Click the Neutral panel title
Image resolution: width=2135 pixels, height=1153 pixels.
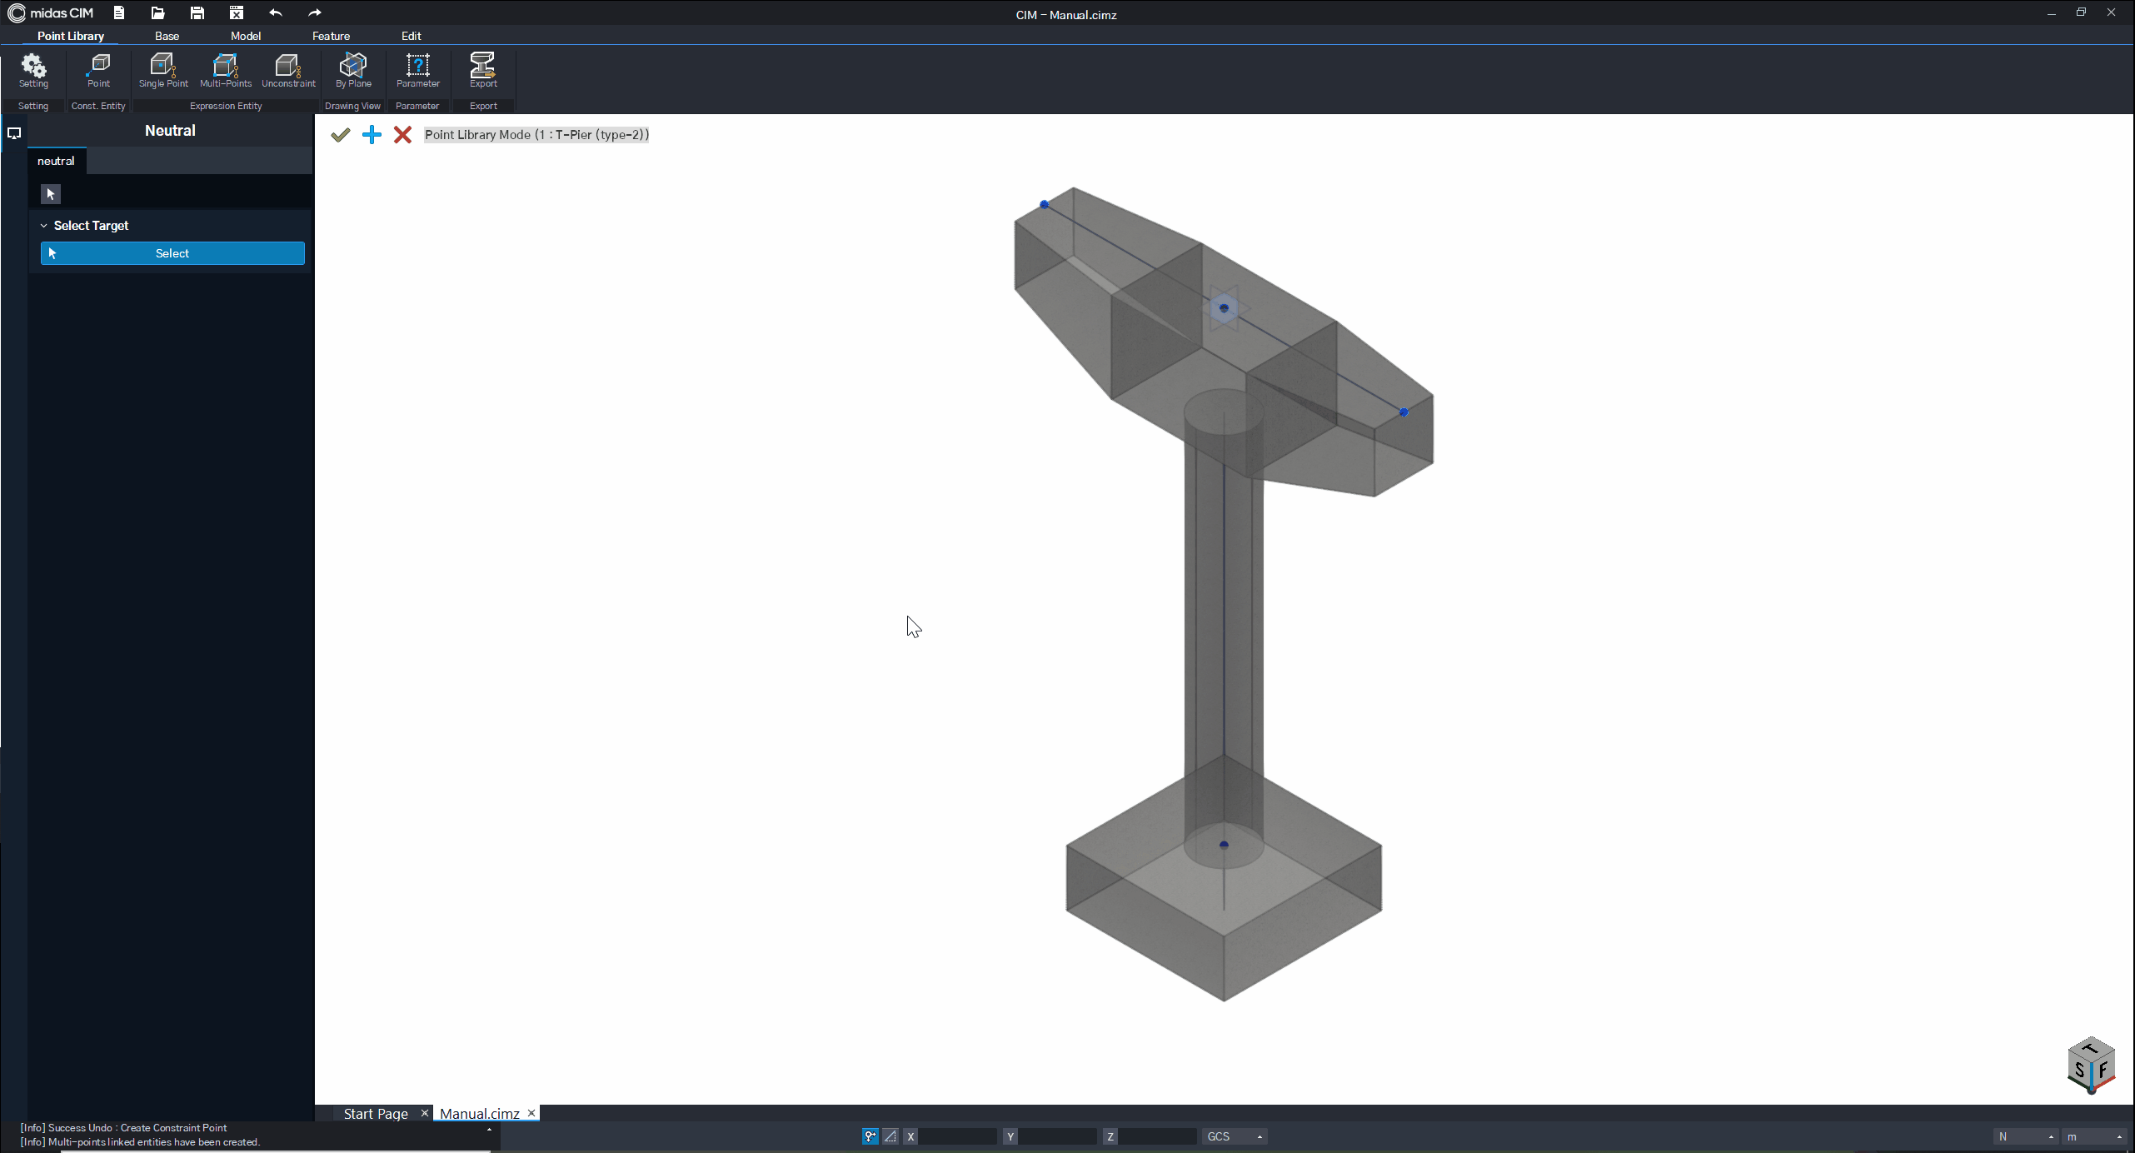point(170,131)
